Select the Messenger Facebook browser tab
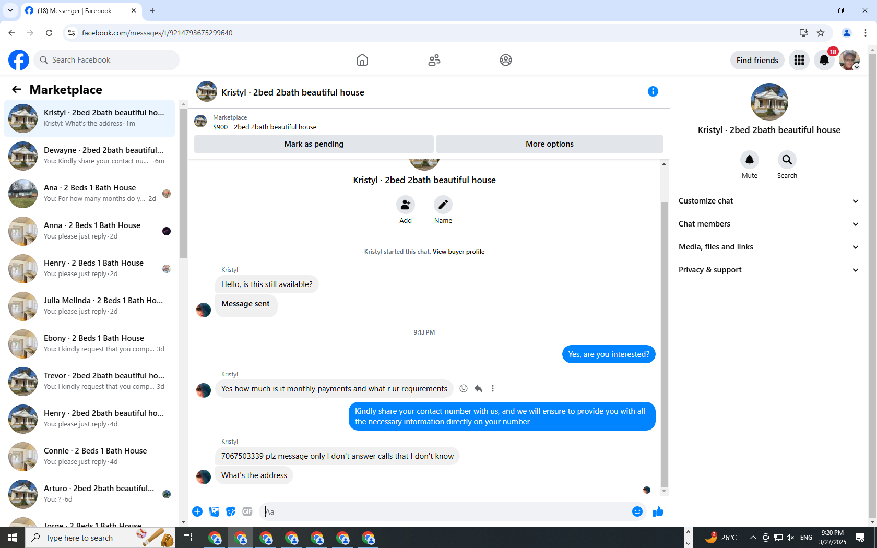This screenshot has width=877, height=548. (x=81, y=10)
